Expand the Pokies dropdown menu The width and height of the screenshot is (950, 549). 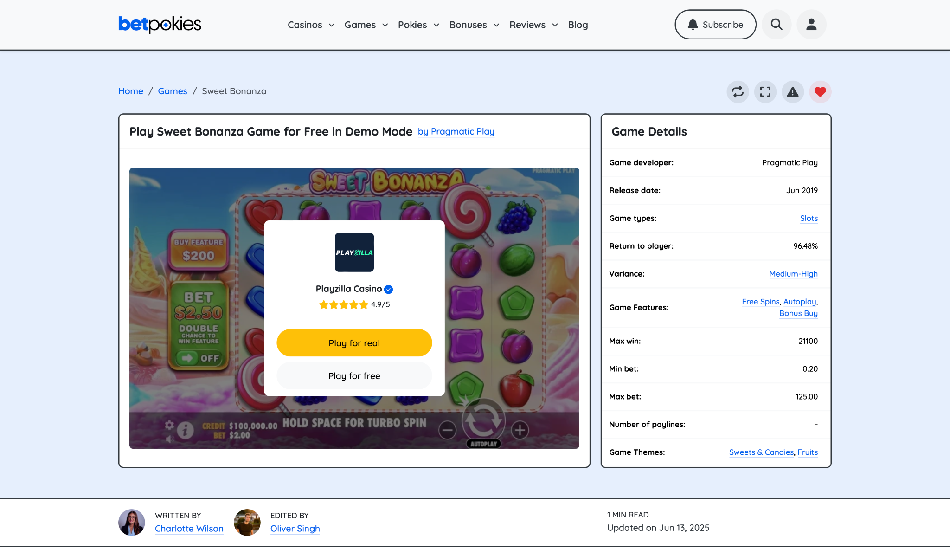pyautogui.click(x=418, y=25)
